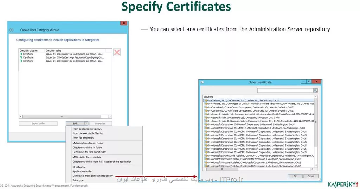Choose Checksums of files from MSI installer
360x189 pixels.
pos(102,162)
